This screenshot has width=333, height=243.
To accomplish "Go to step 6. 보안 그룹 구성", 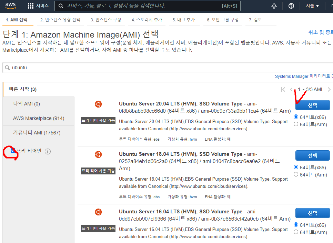I will click(223, 20).
